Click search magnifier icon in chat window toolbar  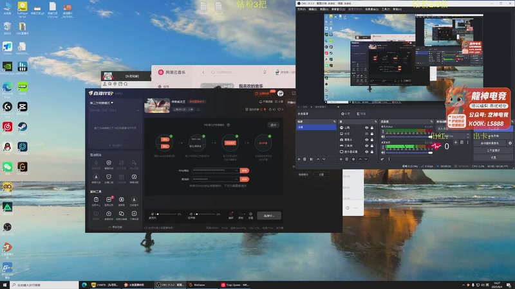tap(126, 84)
